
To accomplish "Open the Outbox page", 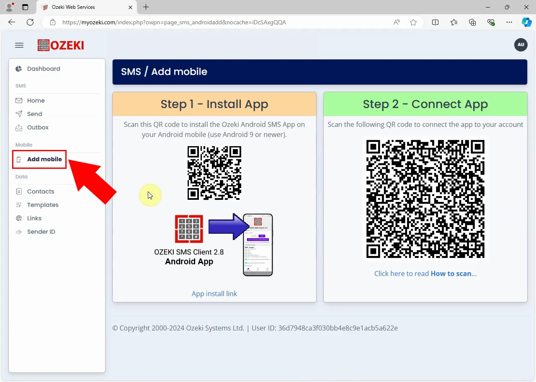I will point(38,127).
